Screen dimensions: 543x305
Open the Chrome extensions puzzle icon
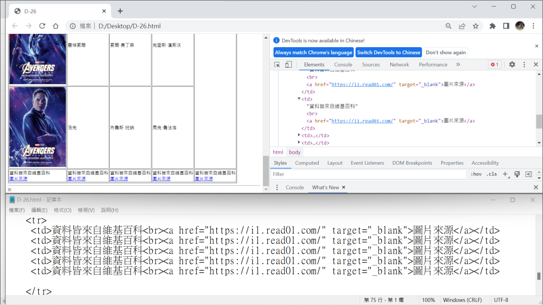click(x=493, y=26)
